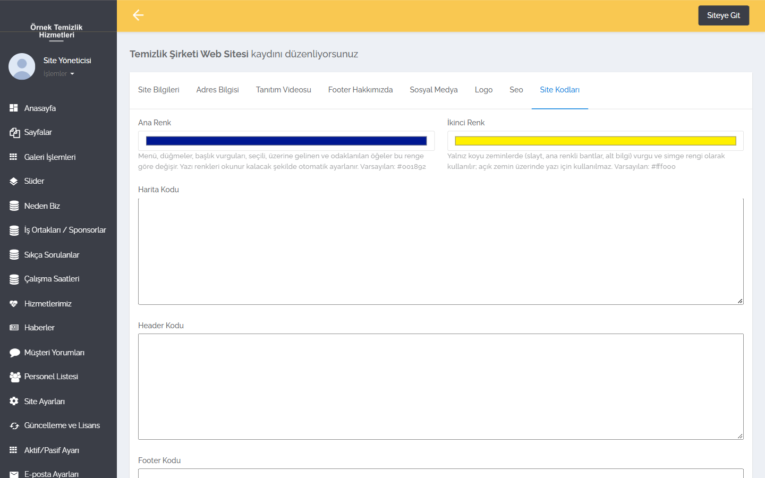
Task: Open the Personel Listesi menu link
Action: [51, 377]
